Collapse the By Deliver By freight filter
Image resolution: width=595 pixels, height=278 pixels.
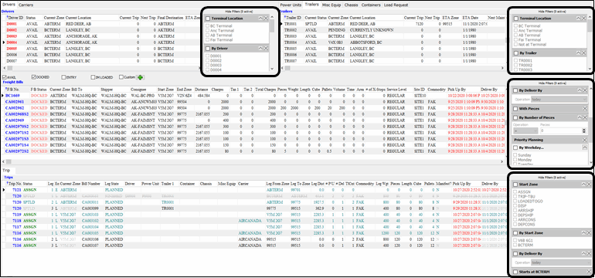pyautogui.click(x=580, y=90)
